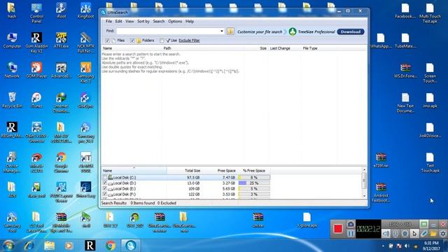Uncheck the Local Disk (D:) drive checkbox

(105, 183)
